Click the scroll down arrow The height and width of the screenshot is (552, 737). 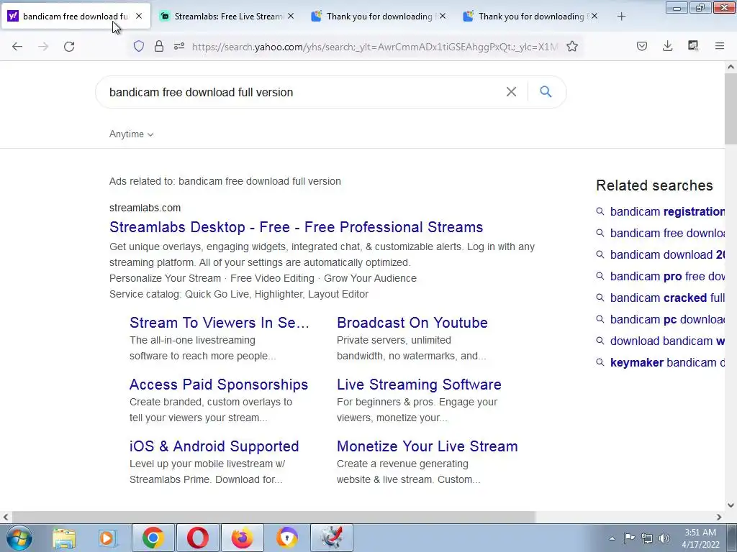tap(731, 505)
